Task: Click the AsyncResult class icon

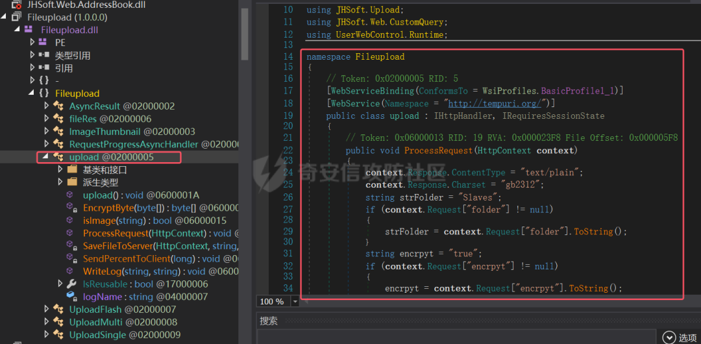Action: pos(58,106)
